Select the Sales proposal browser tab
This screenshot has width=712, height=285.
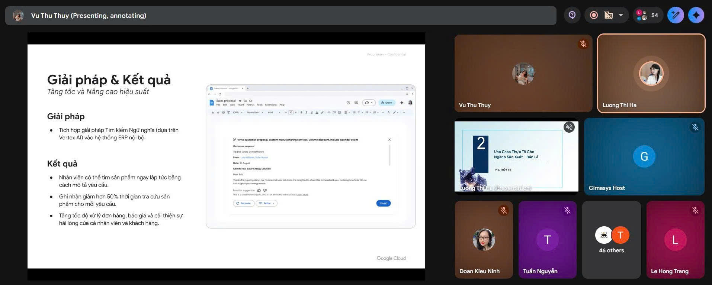point(226,88)
